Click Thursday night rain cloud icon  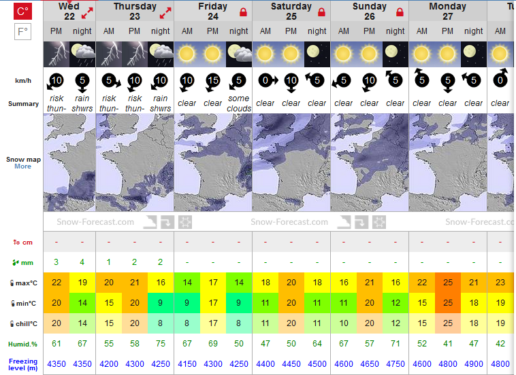tap(161, 54)
